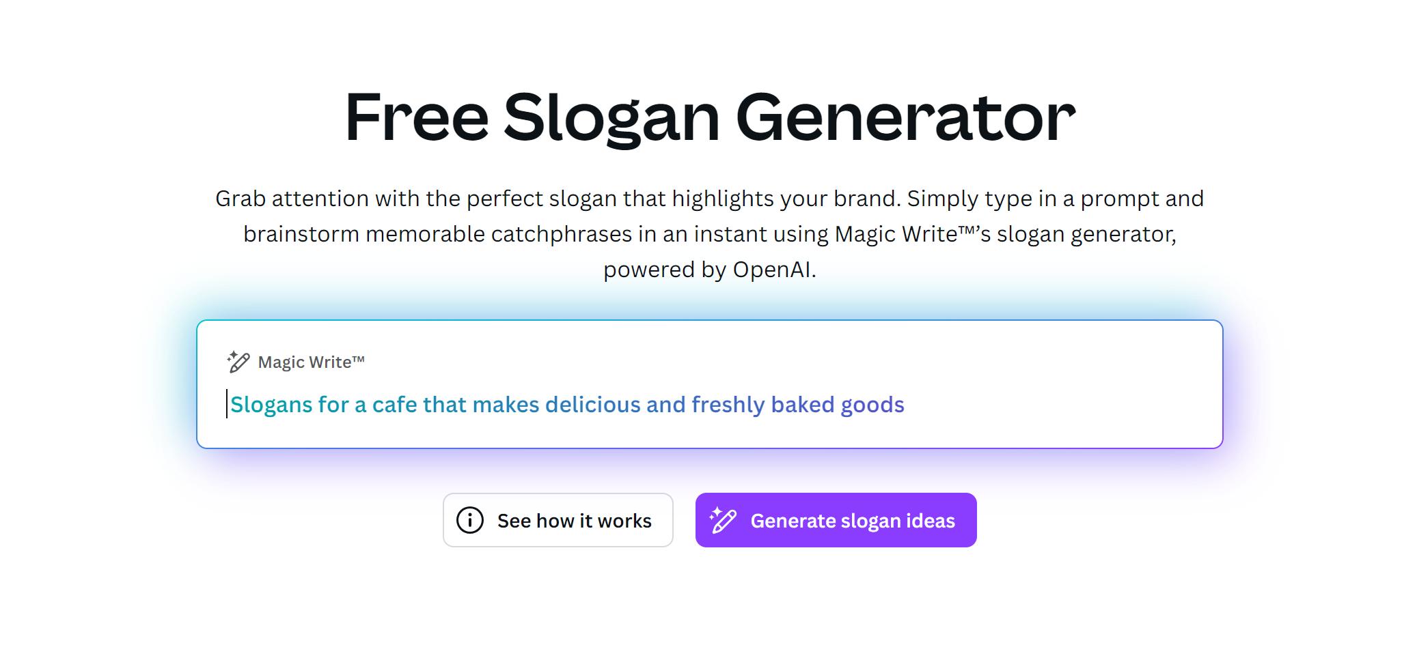Screen dimensions: 1417x647
Task: Click See how it works
Action: click(574, 520)
